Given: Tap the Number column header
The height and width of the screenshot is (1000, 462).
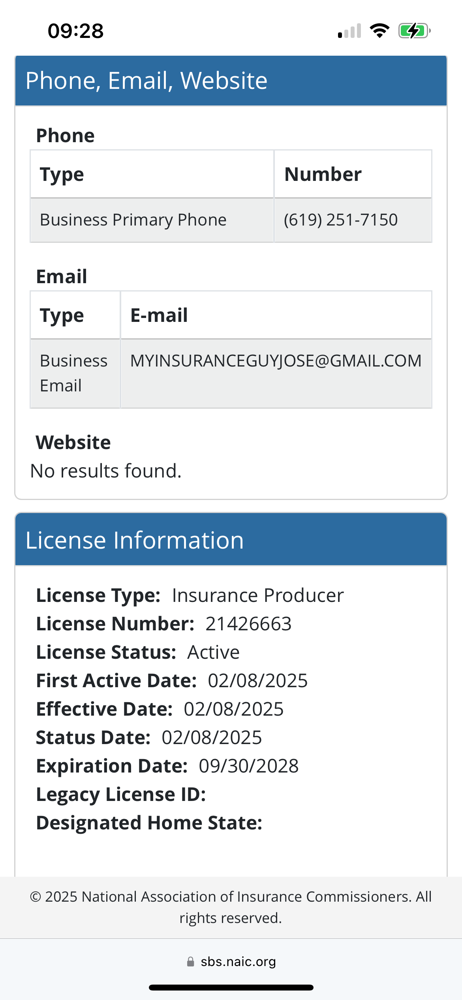Looking at the screenshot, I should tap(323, 174).
